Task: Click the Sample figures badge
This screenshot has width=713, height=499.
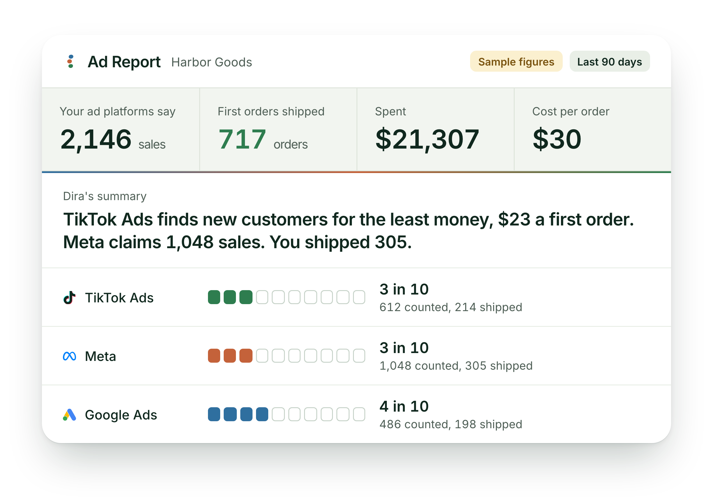Action: 516,61
